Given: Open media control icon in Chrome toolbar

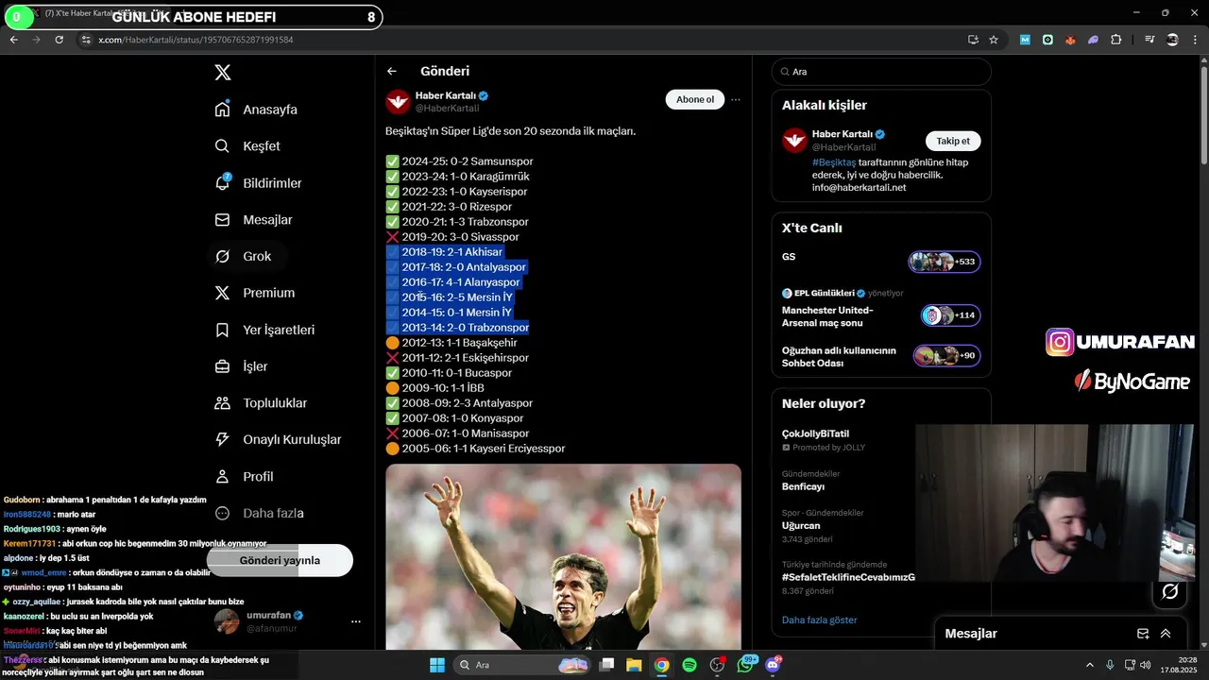Looking at the screenshot, I should coord(1149,40).
